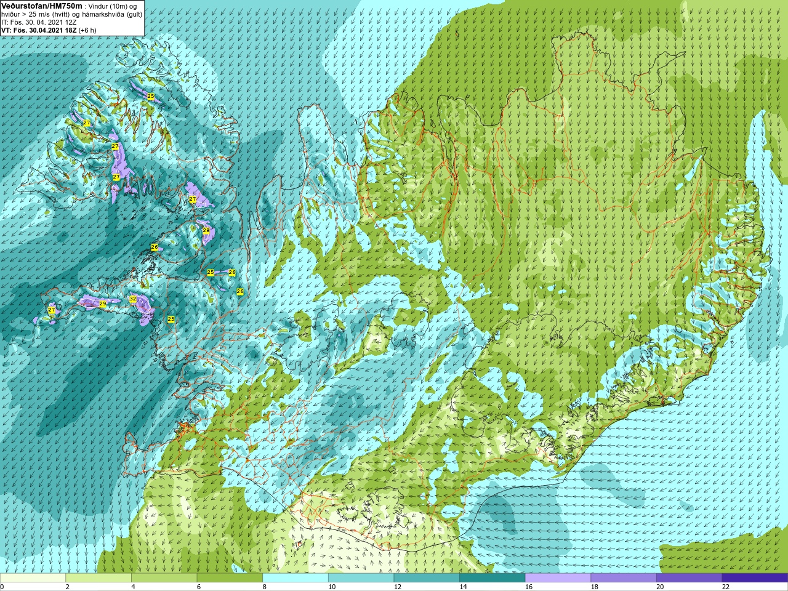The image size is (788, 591).
Task: Click the Veðurstofan/HM750m title text
Action: [42, 6]
